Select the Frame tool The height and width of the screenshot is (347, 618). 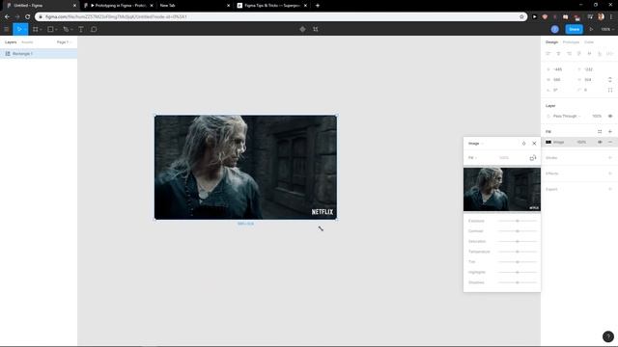click(35, 29)
